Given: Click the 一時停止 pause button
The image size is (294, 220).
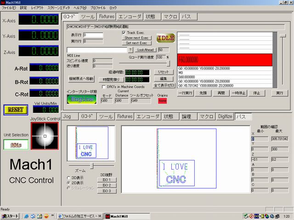Looking at the screenshot, I should pyautogui.click(x=239, y=93).
